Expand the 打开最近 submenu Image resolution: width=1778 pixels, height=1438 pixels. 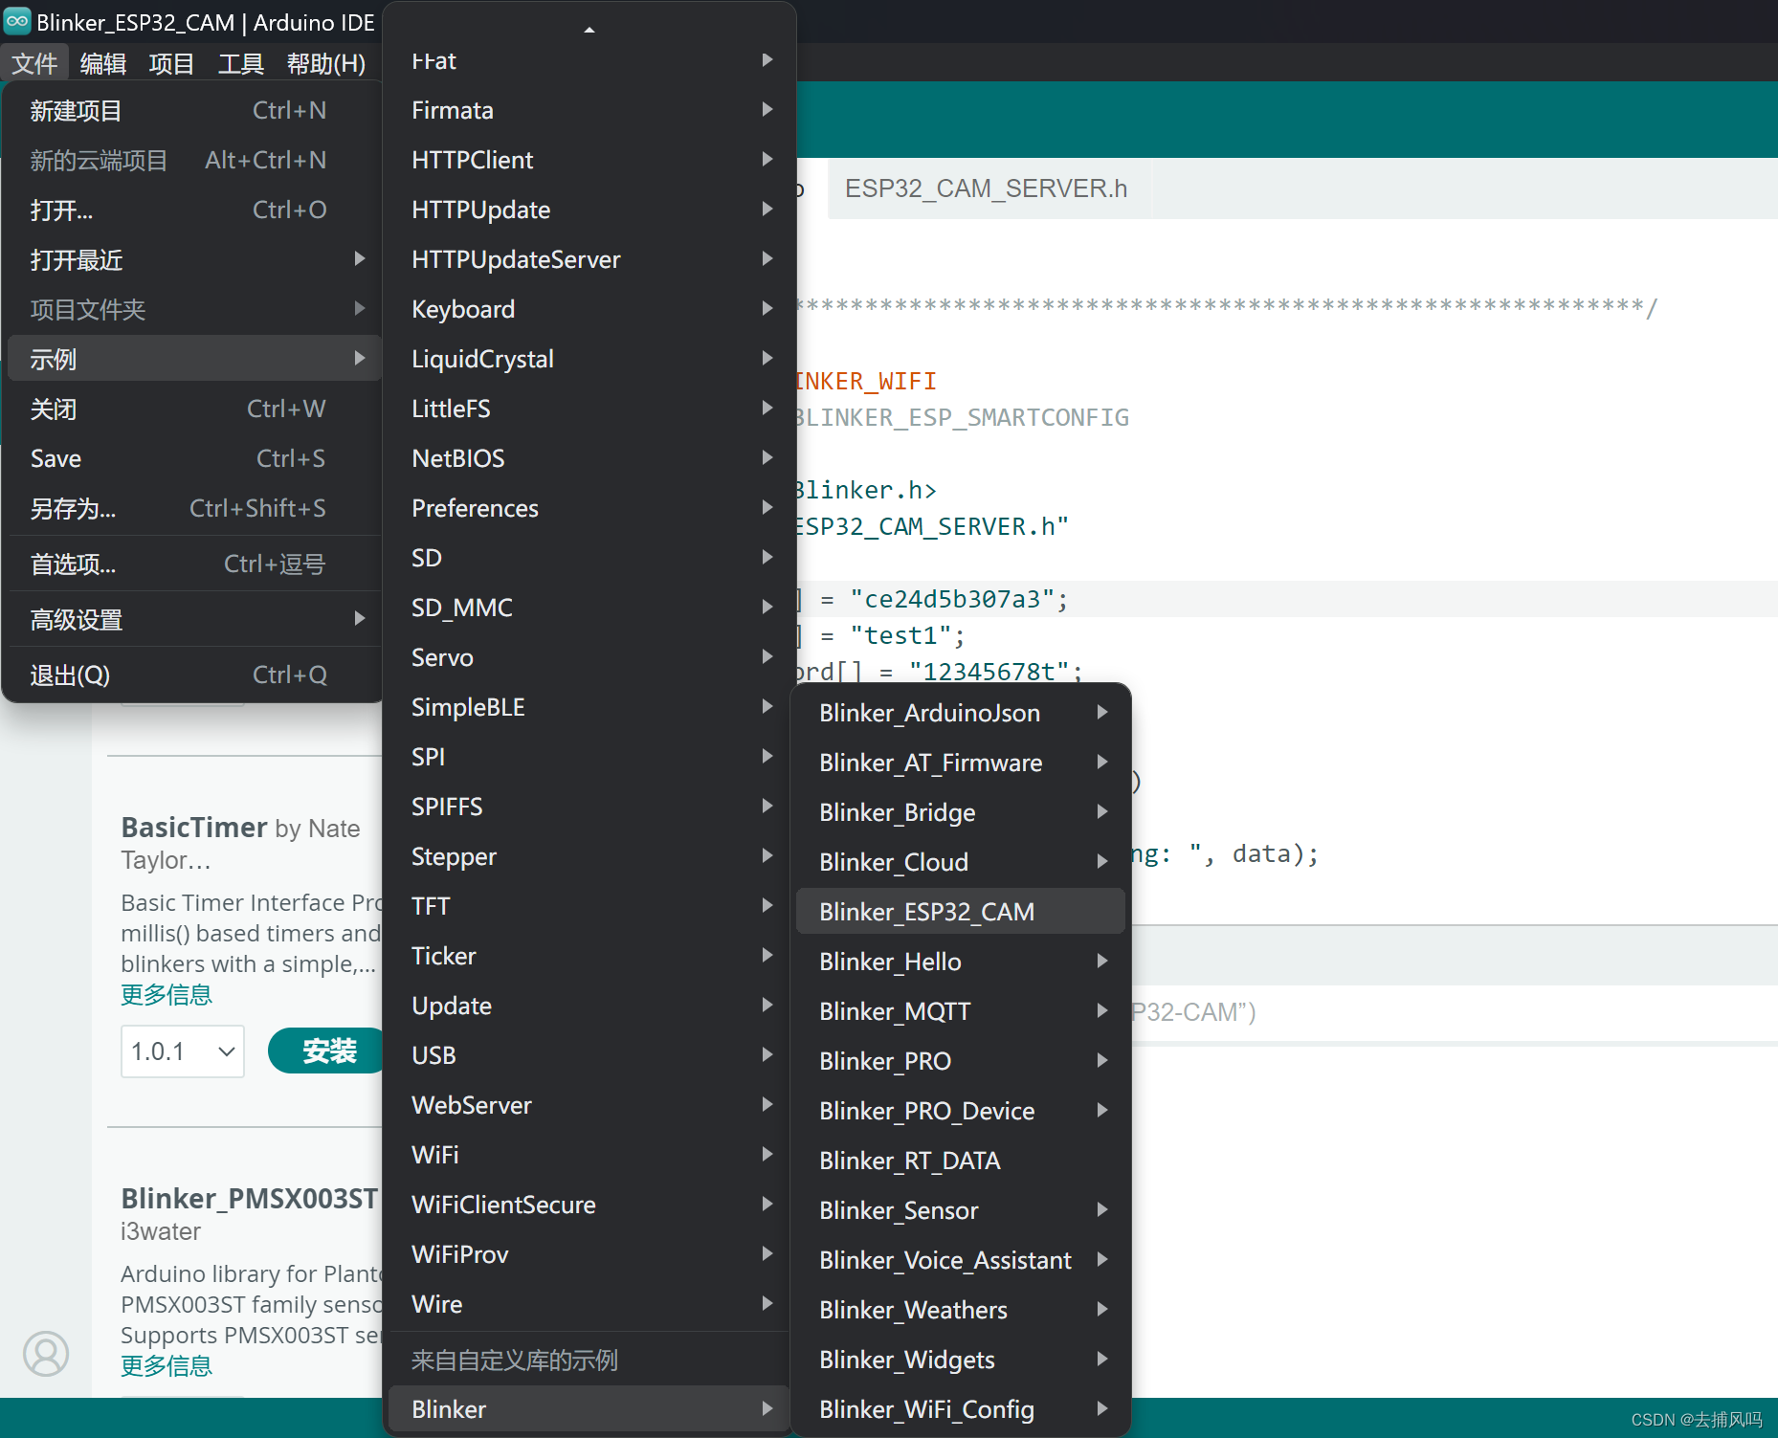tap(194, 260)
